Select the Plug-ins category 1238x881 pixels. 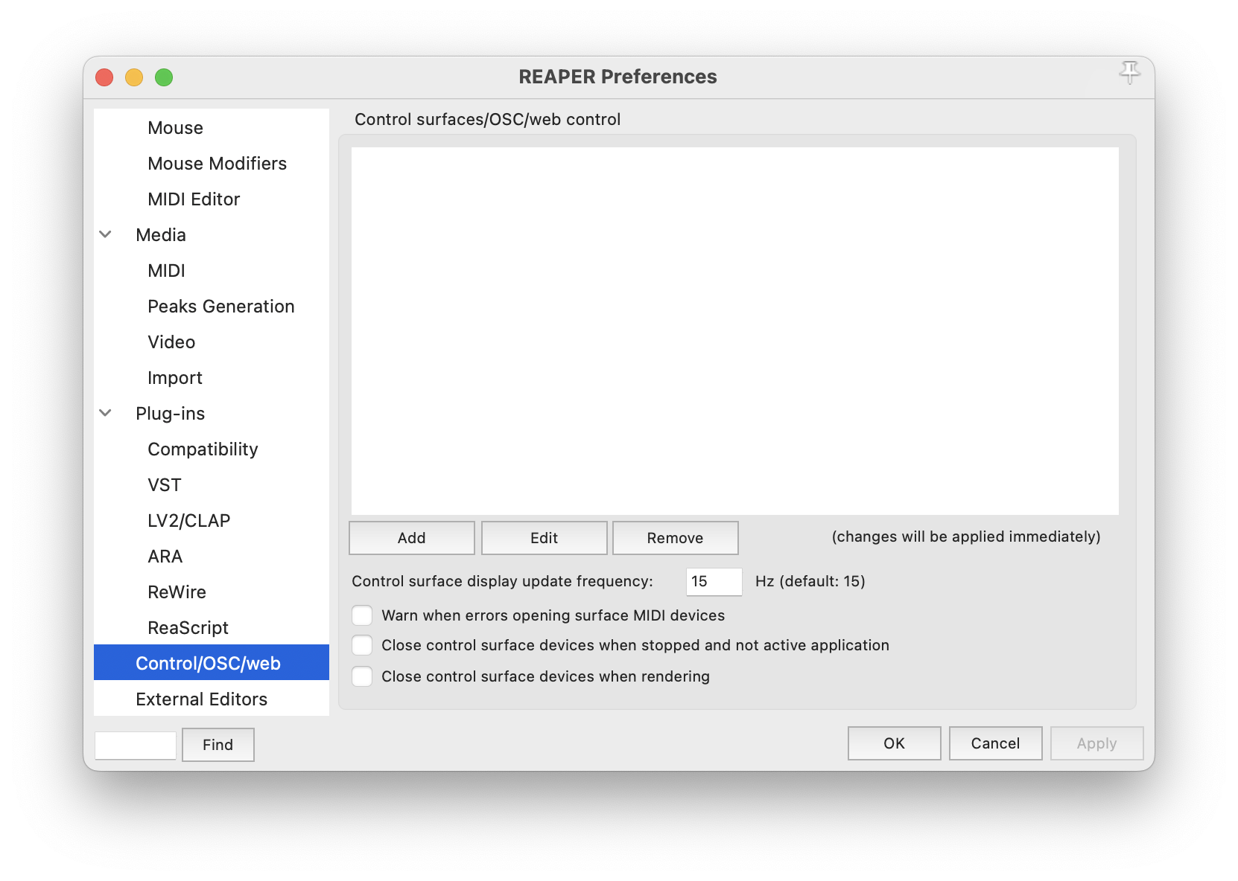point(212,414)
